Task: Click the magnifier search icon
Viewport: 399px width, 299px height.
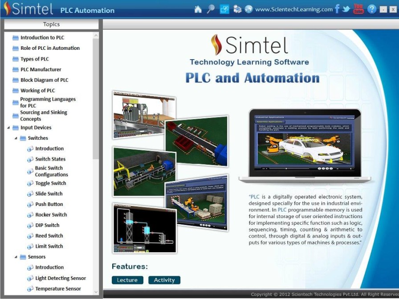Action: [x=211, y=9]
